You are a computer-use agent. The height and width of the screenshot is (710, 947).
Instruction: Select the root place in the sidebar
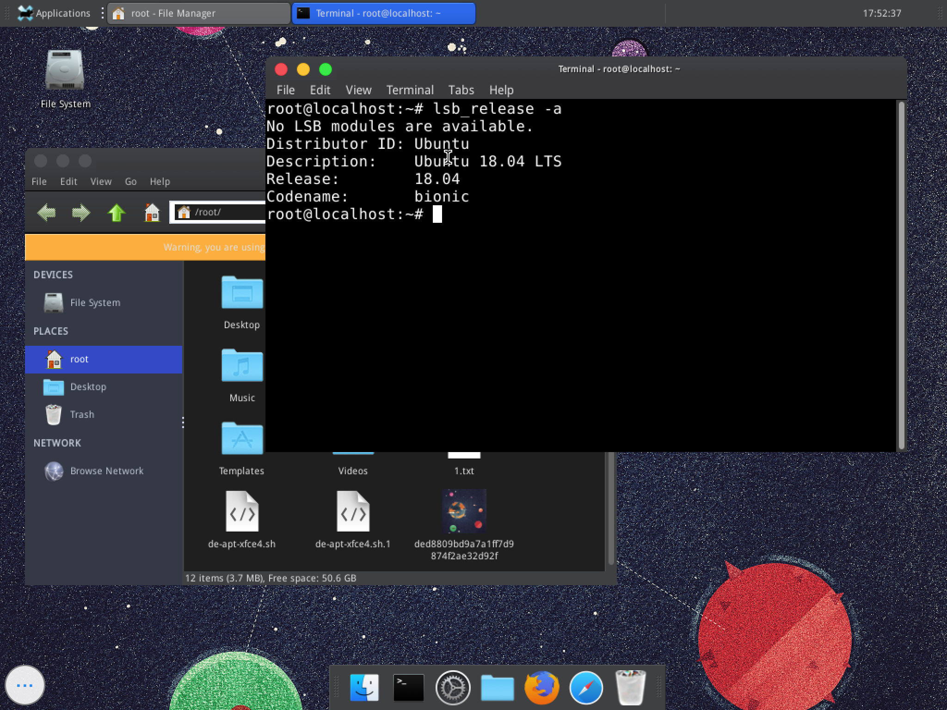104,359
